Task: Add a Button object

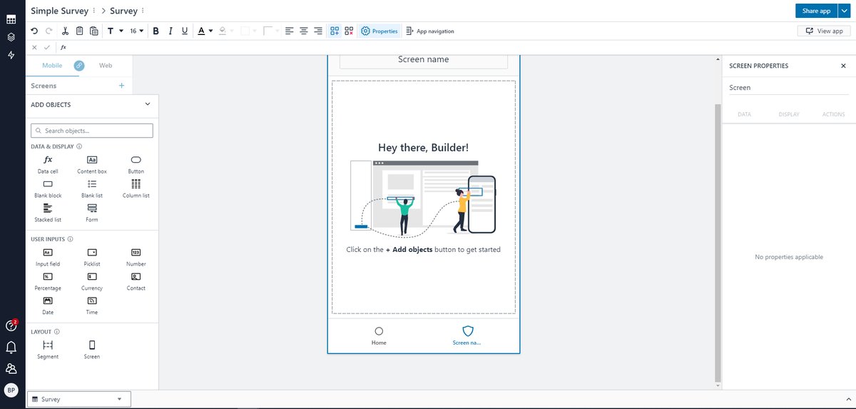Action: 136,165
